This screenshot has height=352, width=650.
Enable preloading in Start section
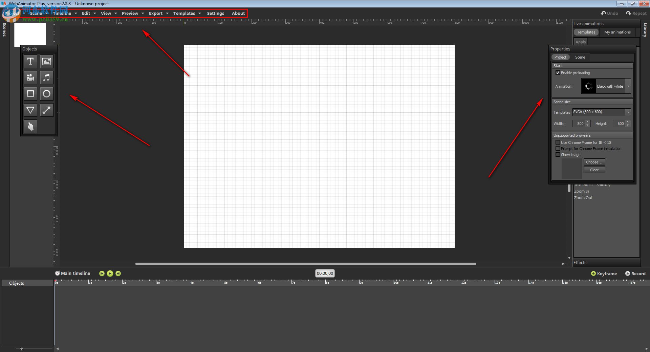pos(558,72)
